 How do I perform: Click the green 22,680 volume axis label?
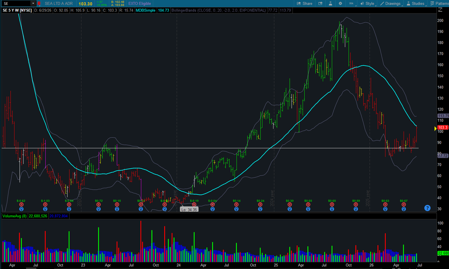443,253
